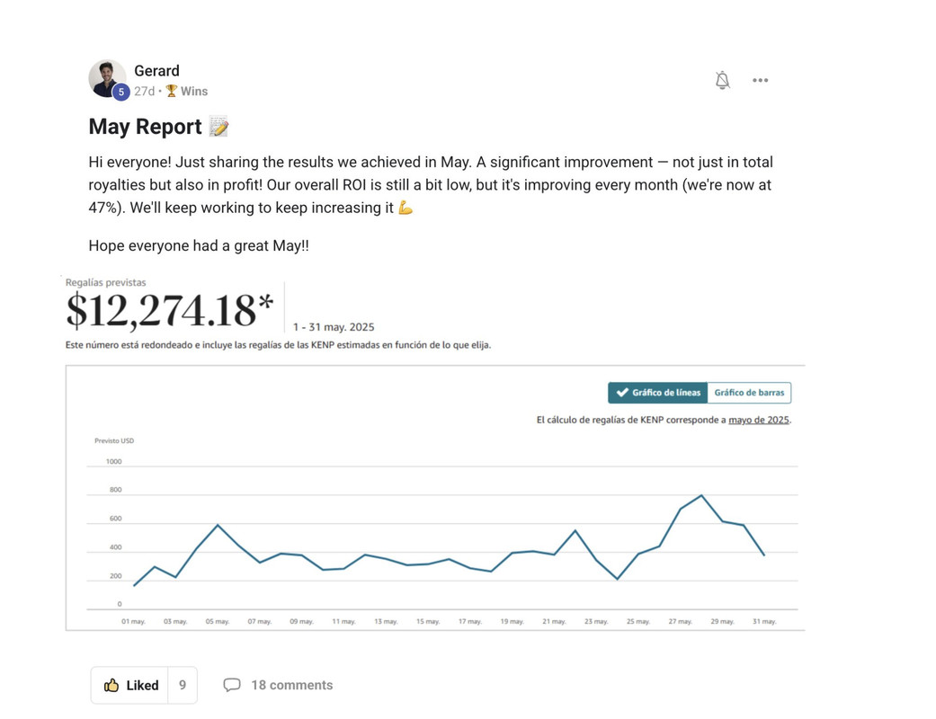
Task: Click the level 5 badge on avatar
Action: [x=121, y=92]
